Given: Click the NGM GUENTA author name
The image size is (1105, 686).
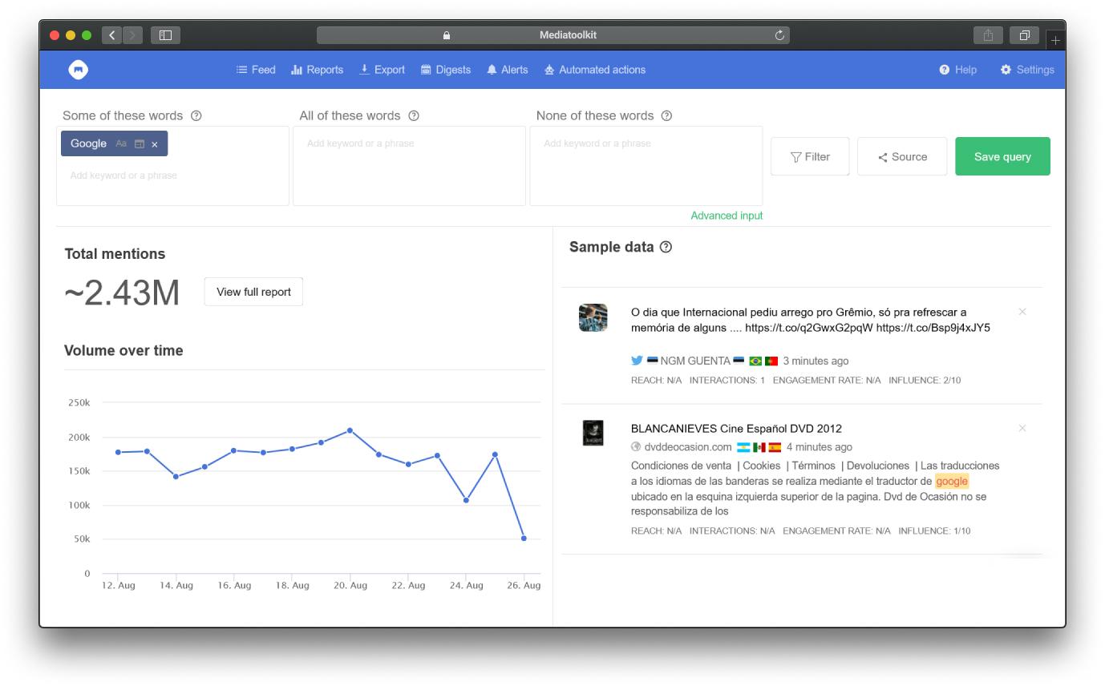Looking at the screenshot, I should (695, 361).
